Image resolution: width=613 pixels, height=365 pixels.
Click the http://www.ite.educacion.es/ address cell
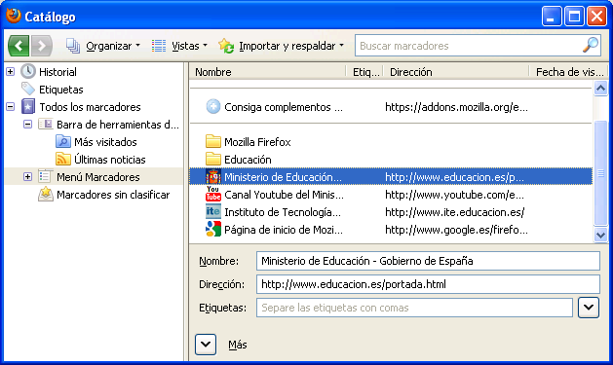tap(455, 212)
